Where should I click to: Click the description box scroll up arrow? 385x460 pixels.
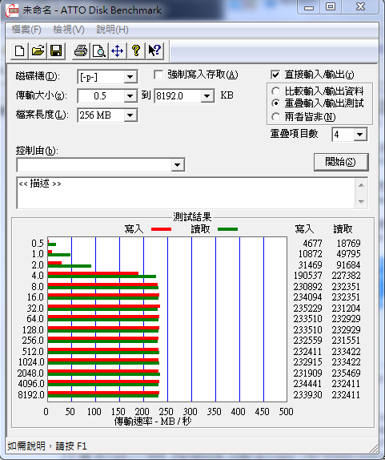pyautogui.click(x=361, y=185)
